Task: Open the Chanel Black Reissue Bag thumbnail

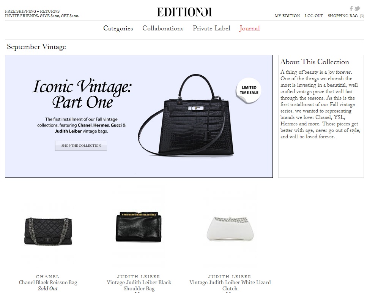Action: (48, 231)
